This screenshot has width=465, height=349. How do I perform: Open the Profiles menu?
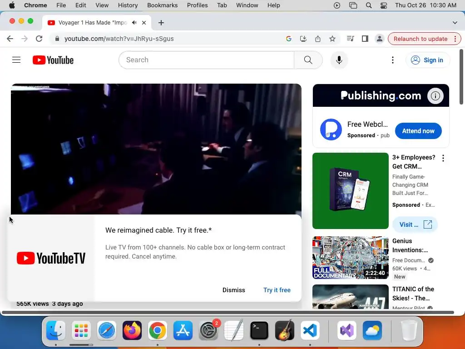(x=197, y=5)
